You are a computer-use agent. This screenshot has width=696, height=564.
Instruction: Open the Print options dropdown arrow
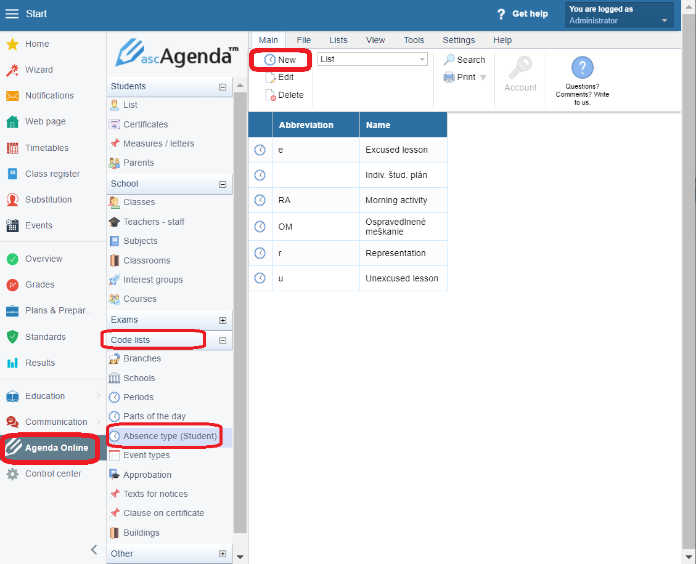[x=483, y=78]
